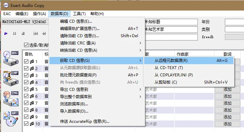
Task: Choose 传送 AccurateRip 信息(R)... entry
Action: click(97, 121)
